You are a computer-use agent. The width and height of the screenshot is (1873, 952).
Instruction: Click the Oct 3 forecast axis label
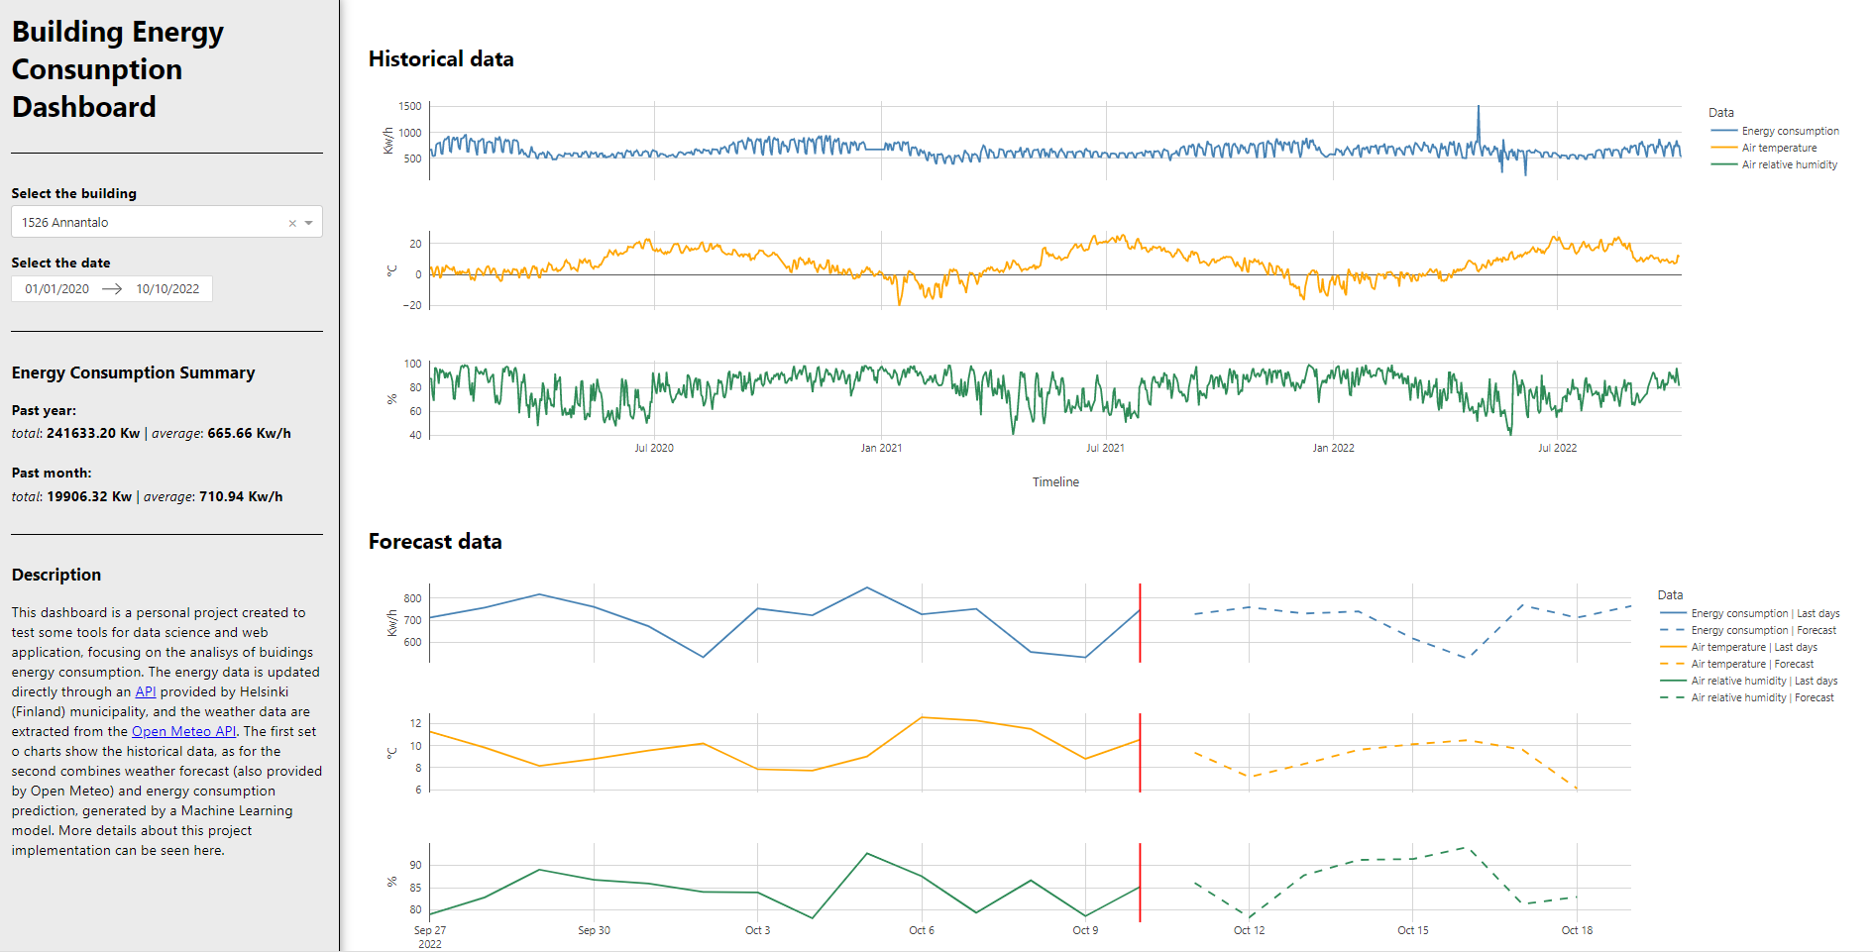click(757, 930)
